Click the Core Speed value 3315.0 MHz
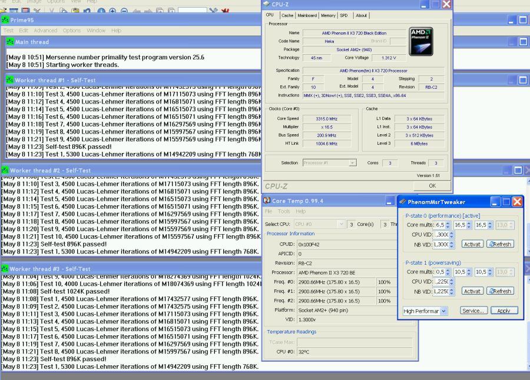 click(326, 119)
